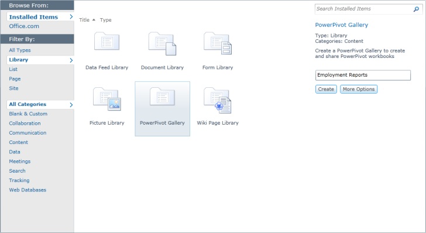Filter by Communication category
The width and height of the screenshot is (426, 233).
tap(28, 133)
